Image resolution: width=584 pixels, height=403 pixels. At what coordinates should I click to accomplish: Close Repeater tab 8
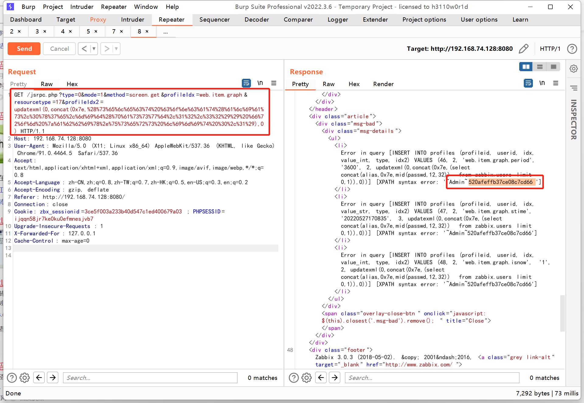coord(147,31)
